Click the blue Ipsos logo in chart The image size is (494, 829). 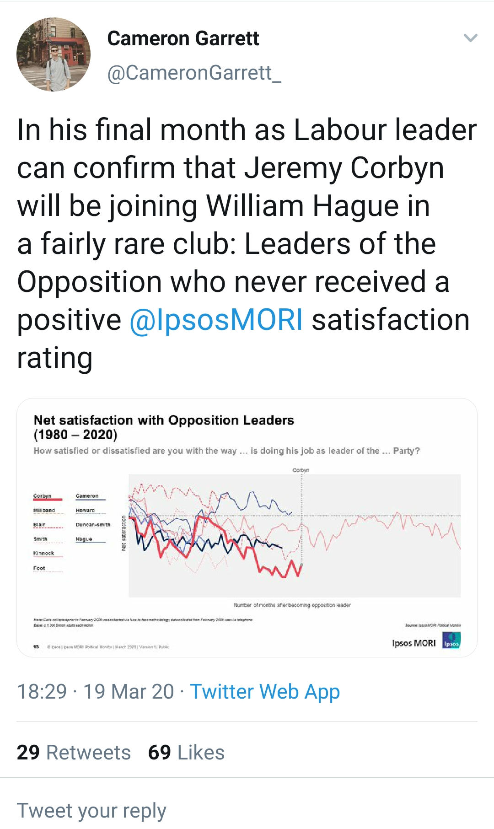pyautogui.click(x=451, y=640)
